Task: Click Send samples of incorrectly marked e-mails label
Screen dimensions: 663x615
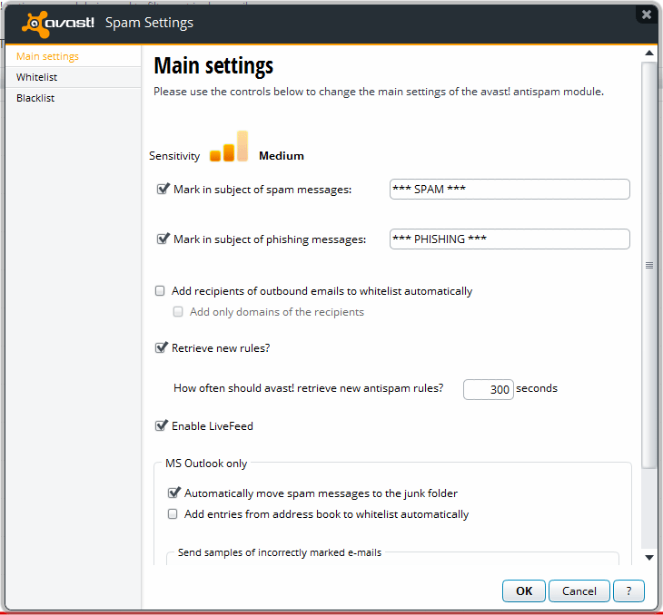Action: (x=280, y=552)
